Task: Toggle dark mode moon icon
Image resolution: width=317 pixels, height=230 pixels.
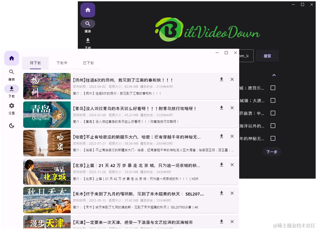Action: [x=12, y=126]
